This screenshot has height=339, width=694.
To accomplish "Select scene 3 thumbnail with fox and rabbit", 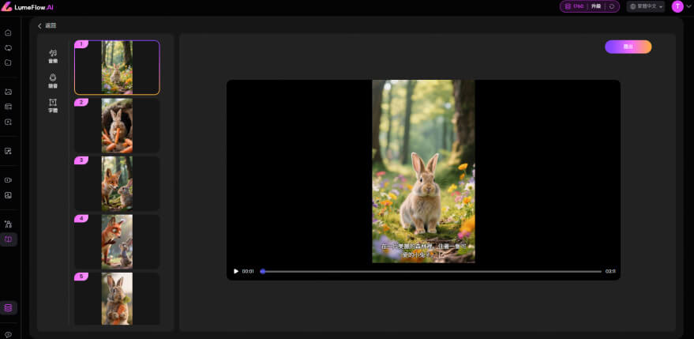I will [x=117, y=183].
